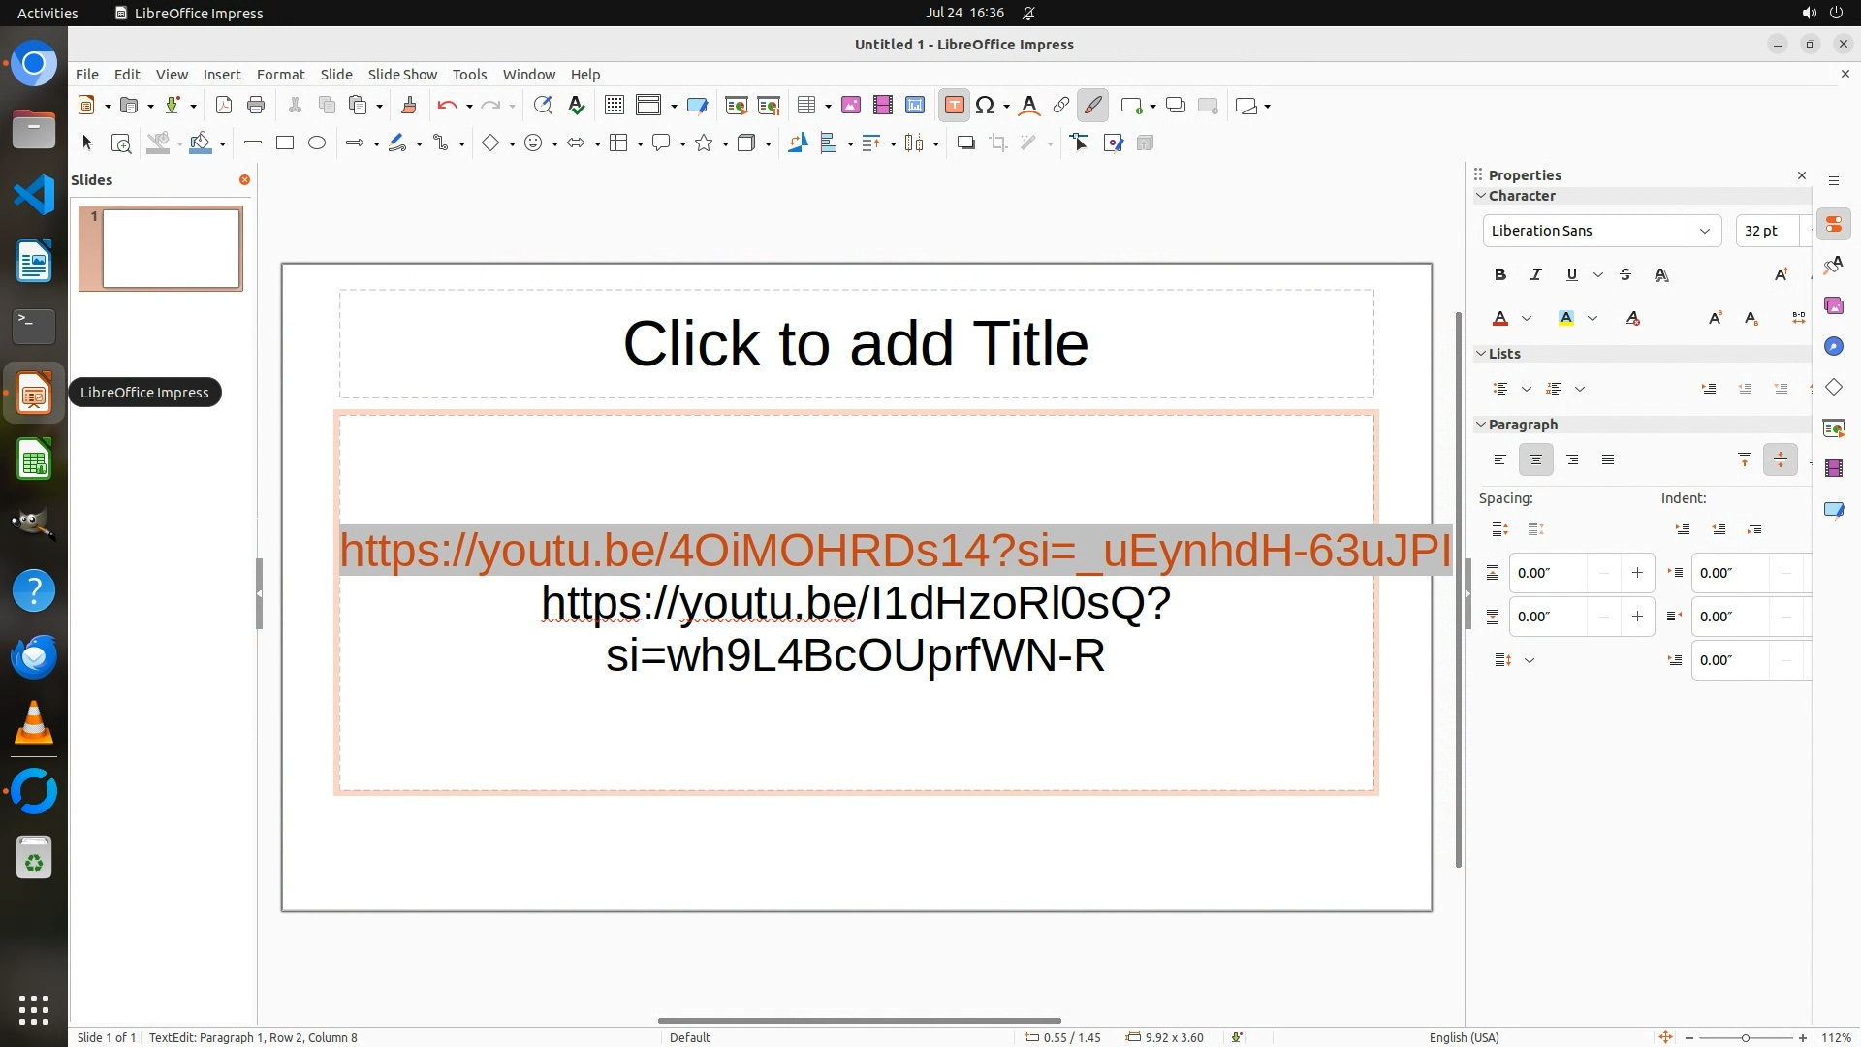The width and height of the screenshot is (1861, 1047).
Task: Toggle Bold in Character panel
Action: 1500,275
